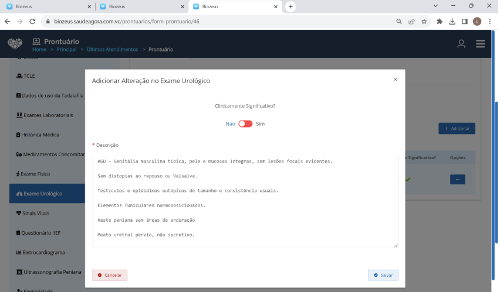Screen dimensions: 500x292
Task: Open the user profile icon in header
Action: (x=461, y=44)
